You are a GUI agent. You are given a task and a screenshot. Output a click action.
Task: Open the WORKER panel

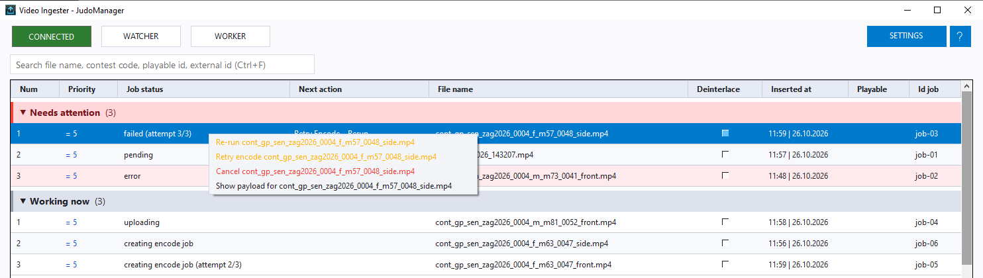pos(231,36)
